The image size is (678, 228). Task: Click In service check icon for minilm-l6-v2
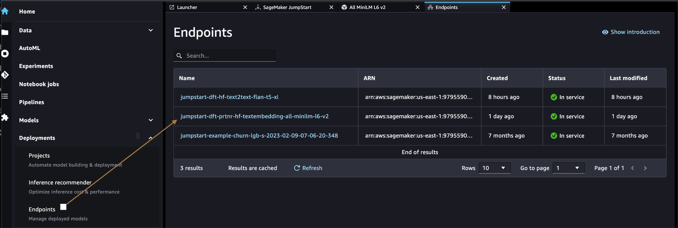coord(554,116)
